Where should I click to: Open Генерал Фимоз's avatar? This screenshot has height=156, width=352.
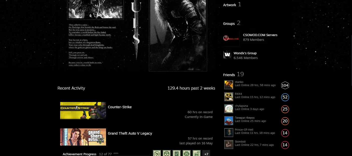[x=229, y=121]
